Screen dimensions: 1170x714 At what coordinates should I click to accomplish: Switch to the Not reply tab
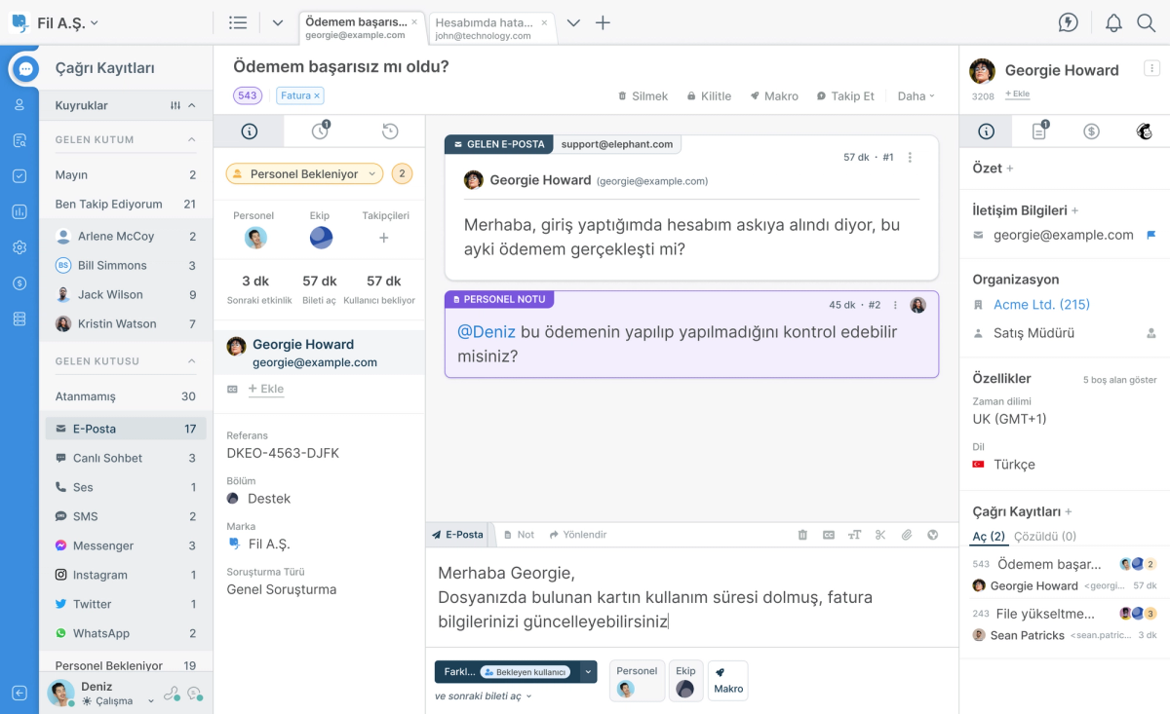[x=520, y=535]
